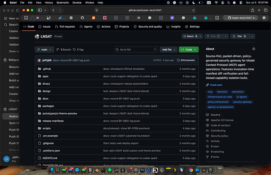271x175 pixels.
Task: Edit About settings gear
Action: coord(254,49)
